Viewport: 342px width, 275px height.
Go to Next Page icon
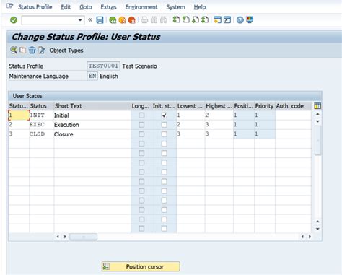coord(196,19)
